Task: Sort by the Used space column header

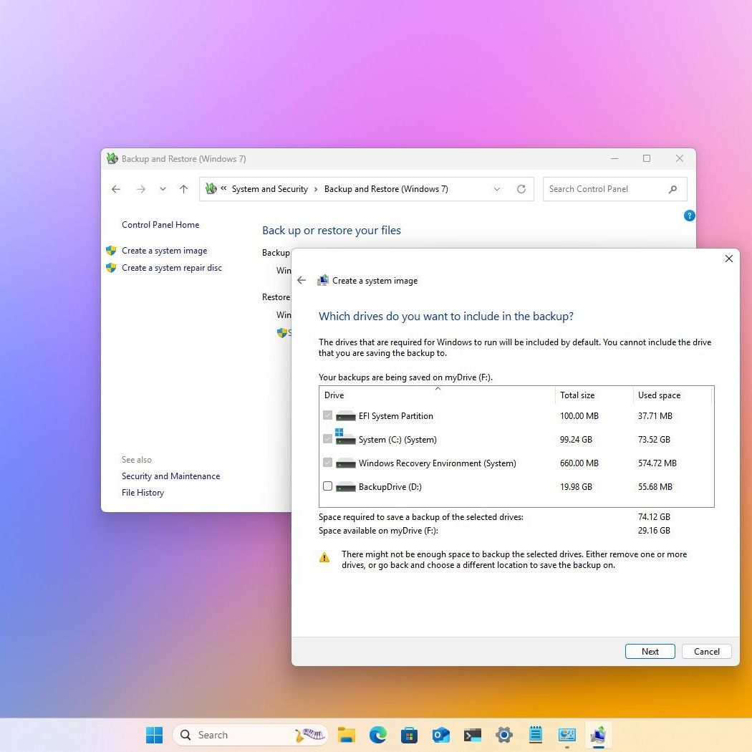Action: pyautogui.click(x=672, y=395)
